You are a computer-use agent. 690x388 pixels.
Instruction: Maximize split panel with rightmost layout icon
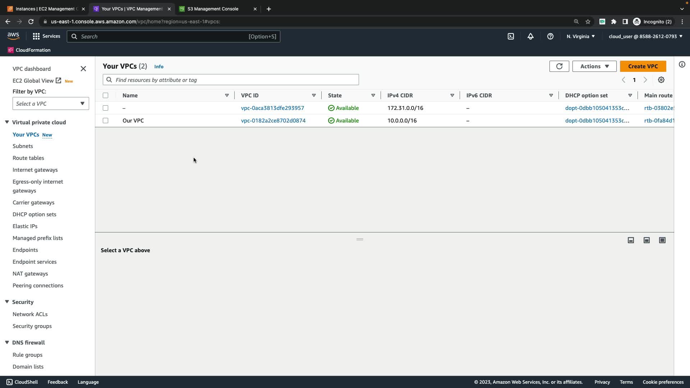(662, 240)
